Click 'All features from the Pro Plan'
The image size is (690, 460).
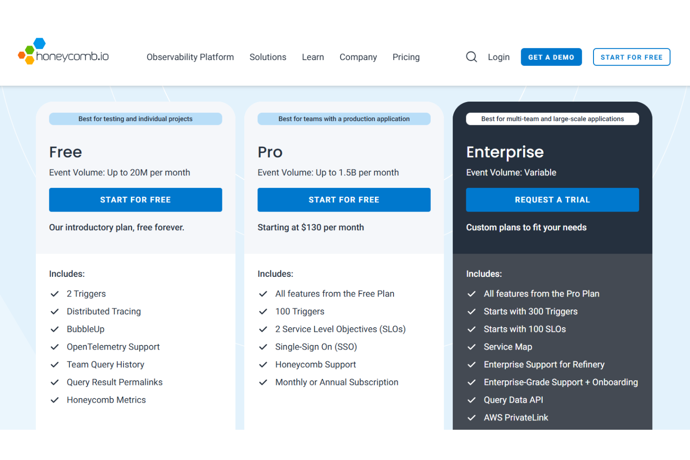click(x=541, y=294)
